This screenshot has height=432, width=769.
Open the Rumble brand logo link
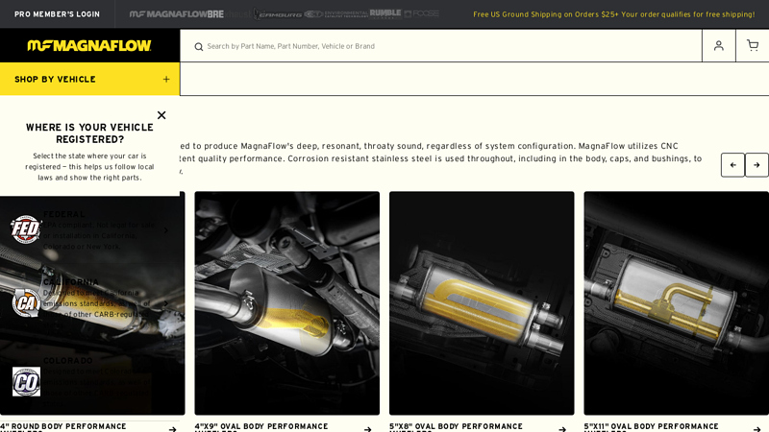coord(385,13)
